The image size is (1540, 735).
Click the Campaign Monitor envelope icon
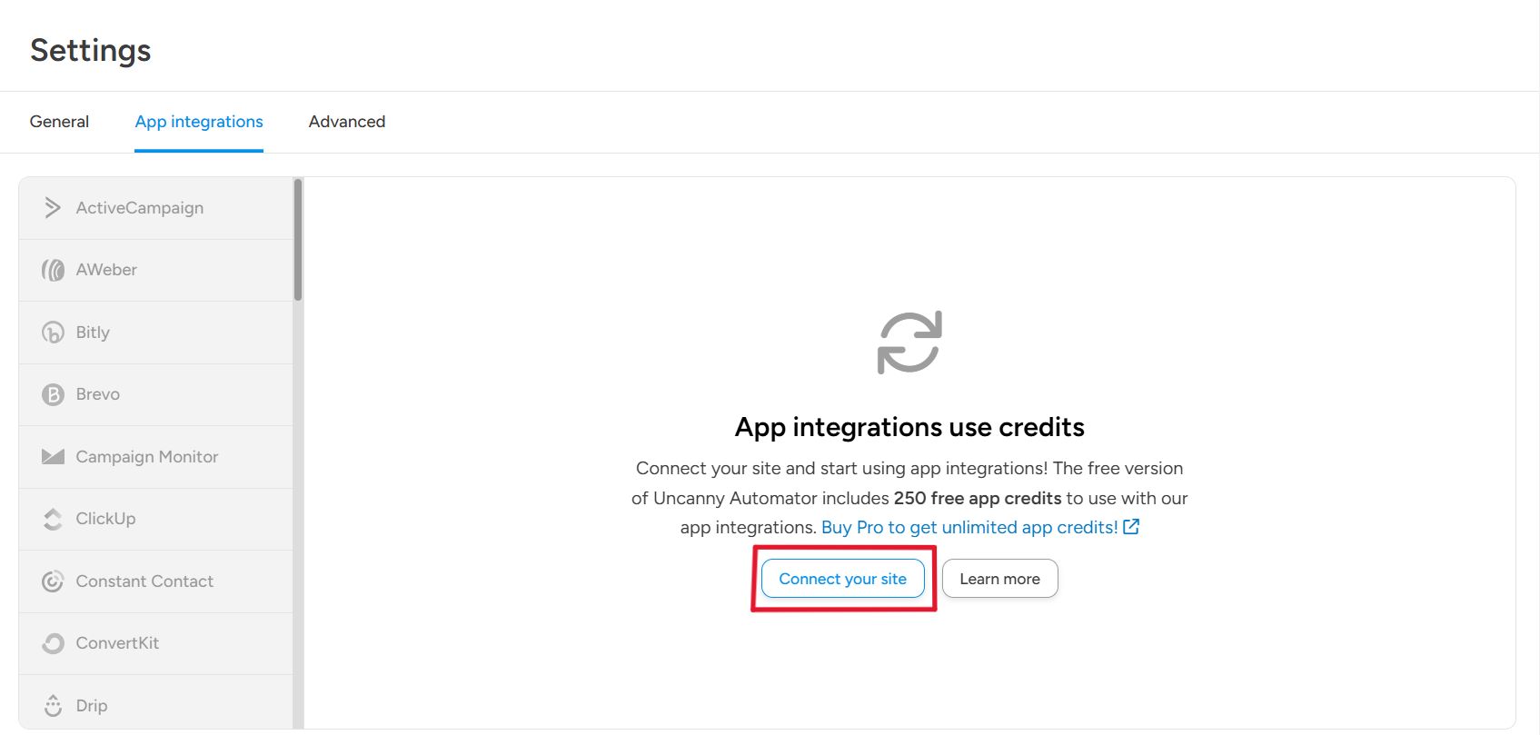point(53,456)
